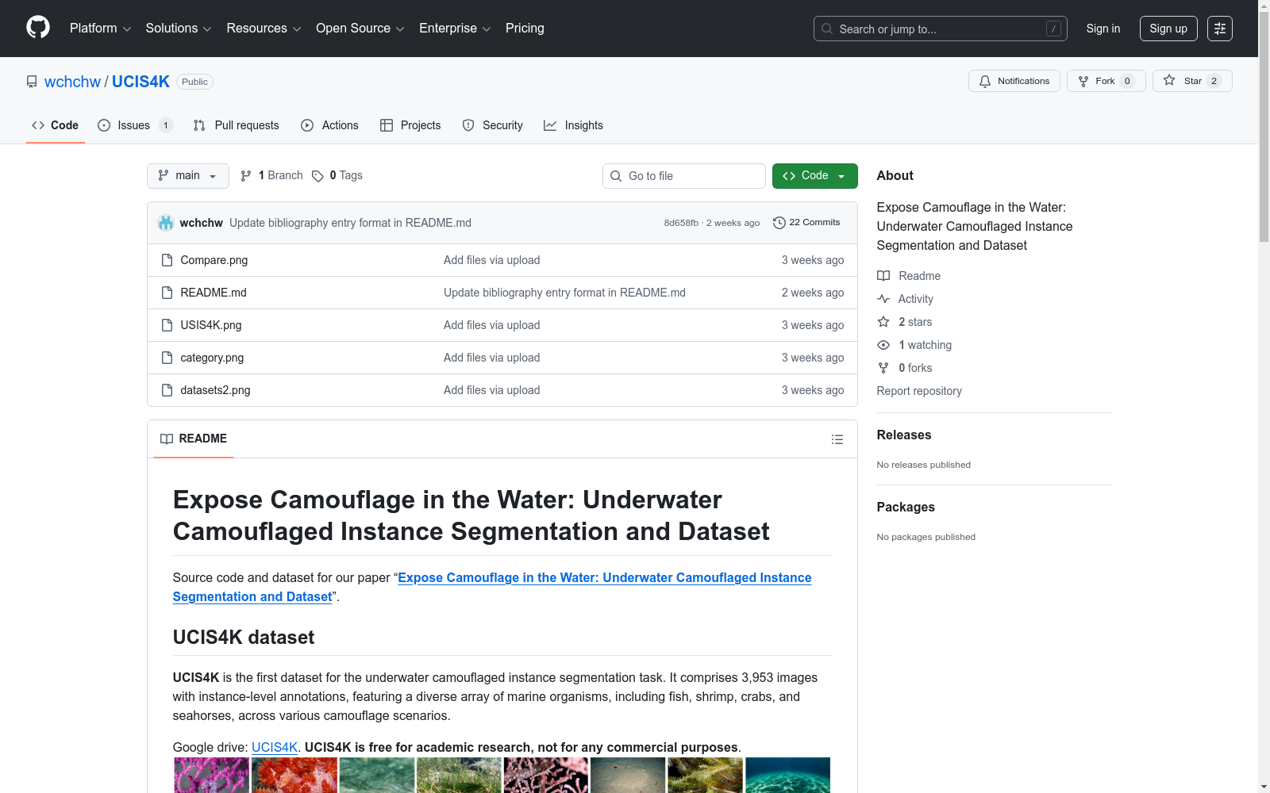Open the Security tab
The height and width of the screenshot is (793, 1270).
pyautogui.click(x=492, y=125)
